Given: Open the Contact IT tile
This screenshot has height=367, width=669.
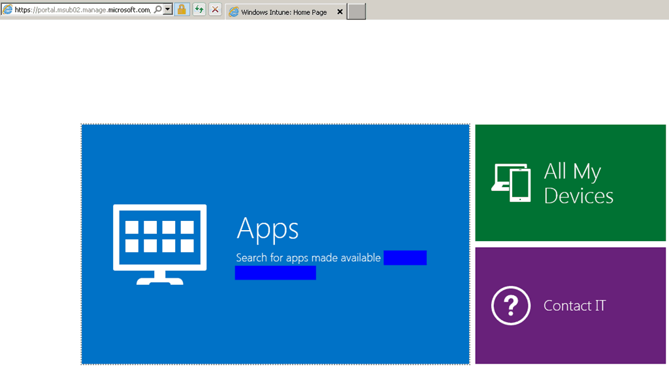Looking at the screenshot, I should click(x=570, y=305).
